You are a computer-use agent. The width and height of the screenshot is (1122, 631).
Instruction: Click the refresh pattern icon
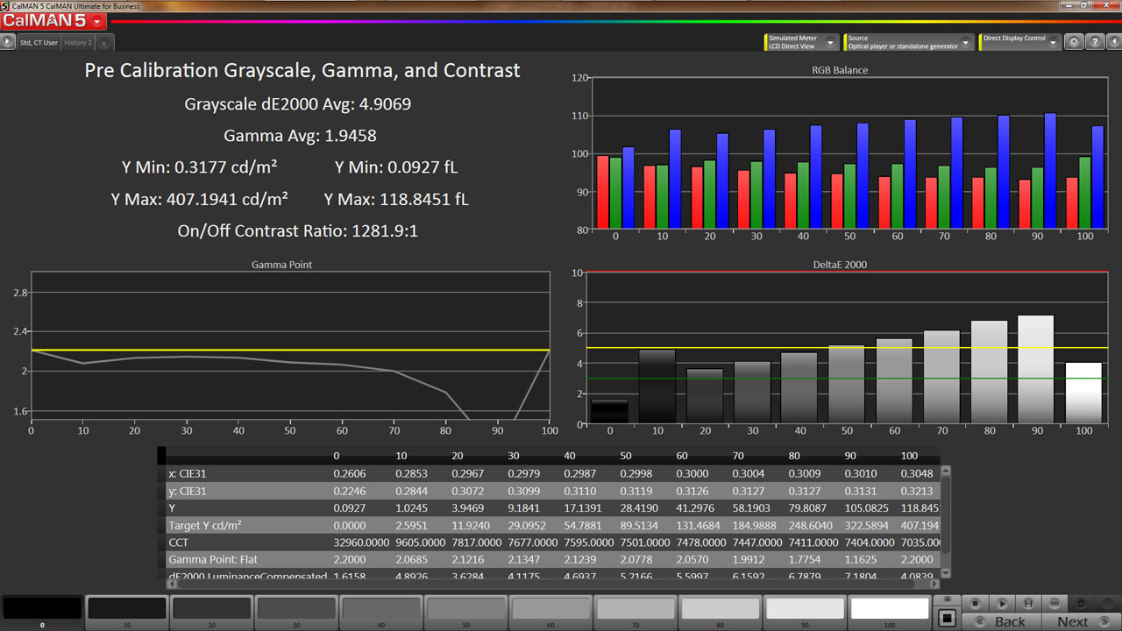click(1081, 603)
